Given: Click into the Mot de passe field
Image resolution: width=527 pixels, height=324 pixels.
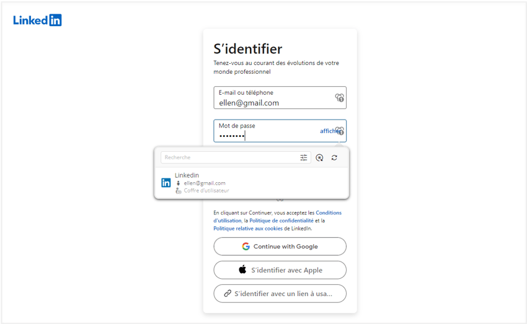Looking at the screenshot, I should click(280, 131).
